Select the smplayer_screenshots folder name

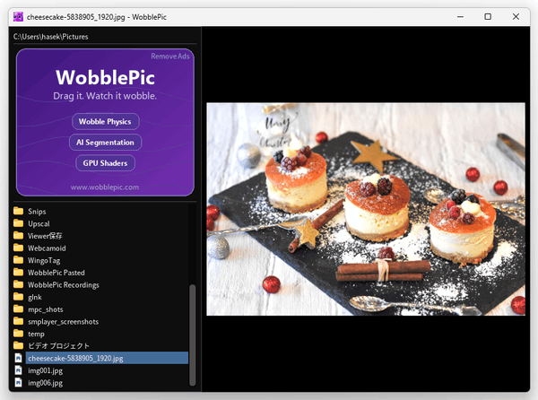63,321
